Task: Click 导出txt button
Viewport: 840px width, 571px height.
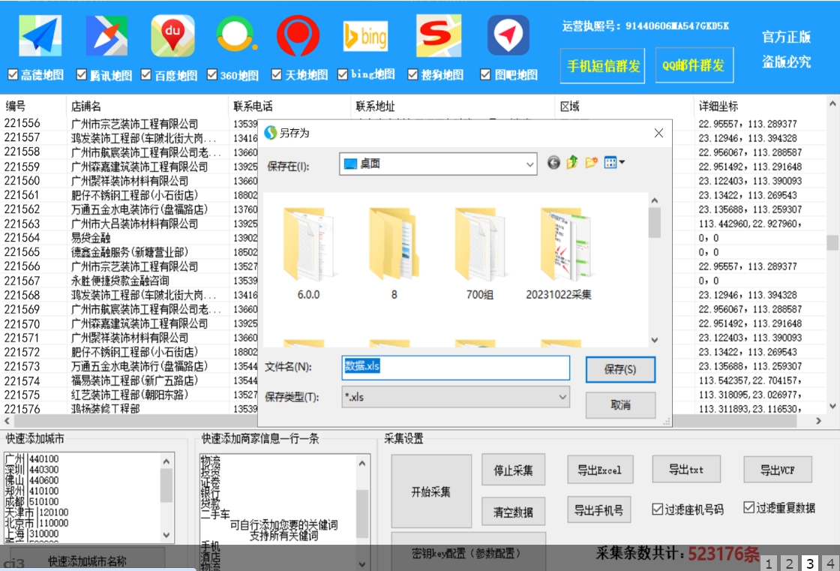Action: pyautogui.click(x=686, y=469)
